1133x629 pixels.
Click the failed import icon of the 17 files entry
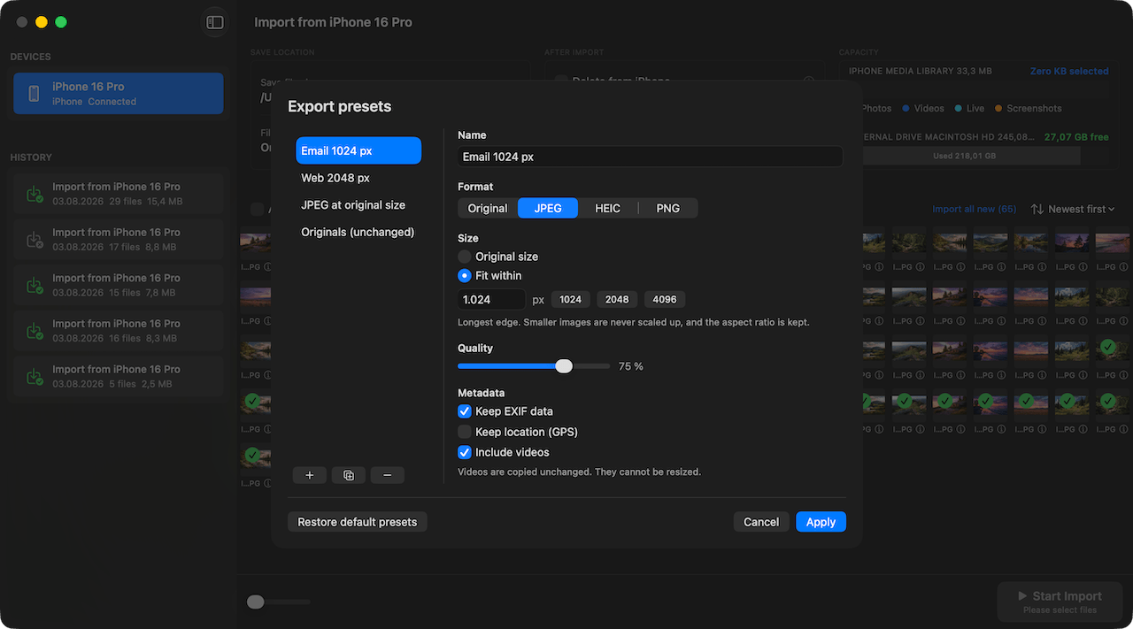tap(34, 240)
